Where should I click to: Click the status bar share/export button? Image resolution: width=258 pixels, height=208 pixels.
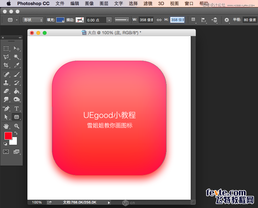[x=49, y=202]
